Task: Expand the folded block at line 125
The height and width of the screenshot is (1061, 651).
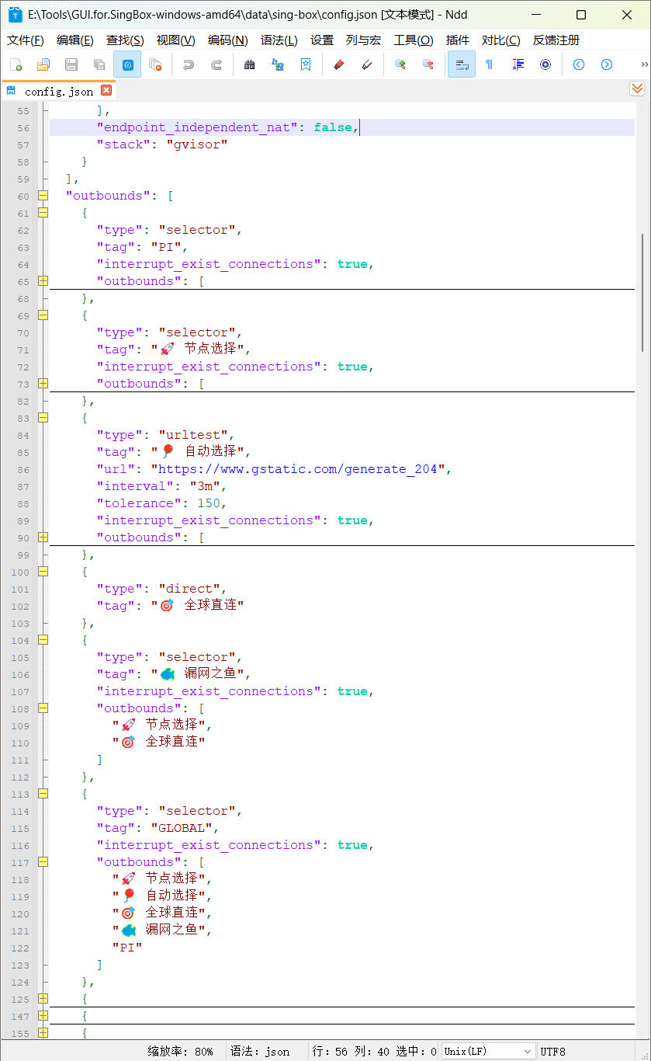Action: pyautogui.click(x=43, y=999)
